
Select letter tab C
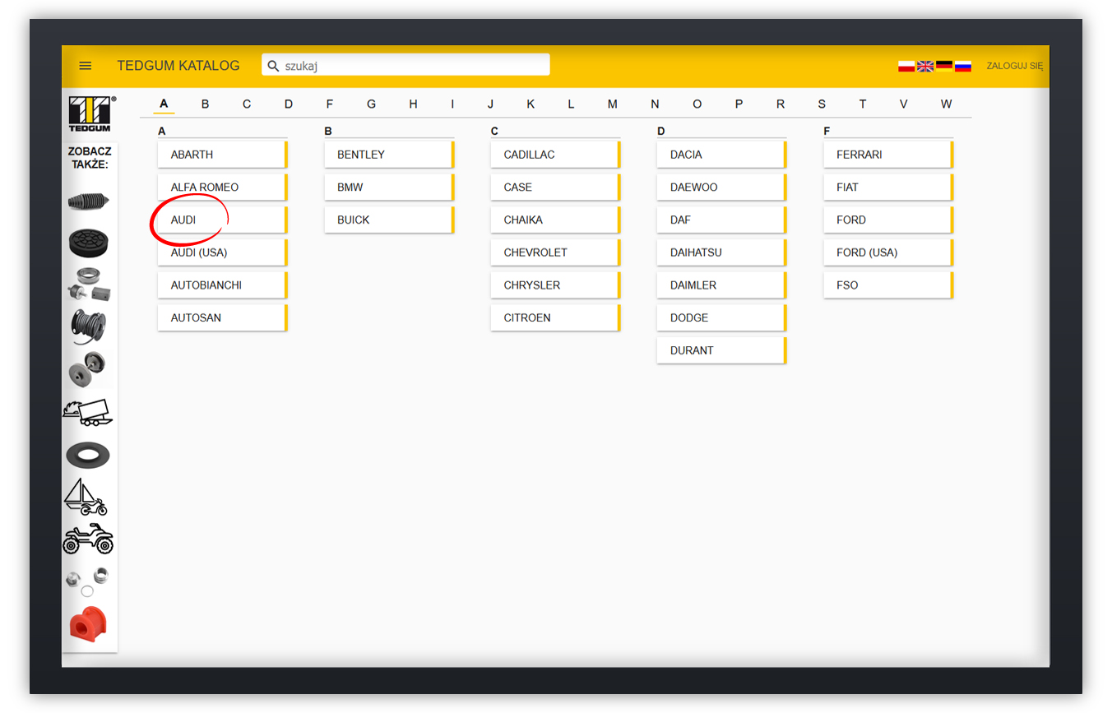click(247, 104)
